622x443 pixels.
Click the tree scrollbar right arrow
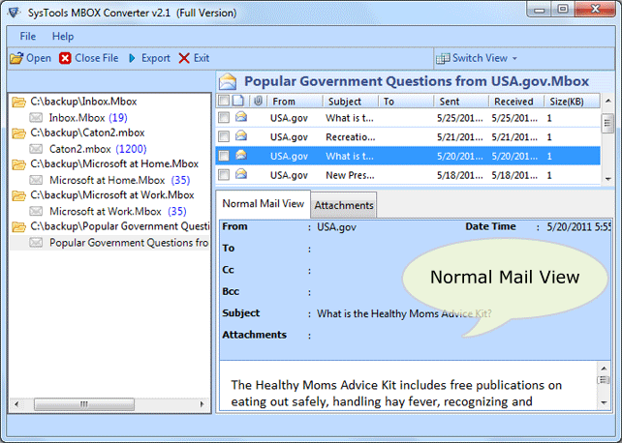pyautogui.click(x=202, y=404)
